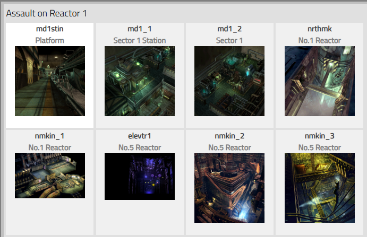Click No.1 Reactor label under nrthmk
Image resolution: width=367 pixels, height=237 pixels.
coord(320,40)
